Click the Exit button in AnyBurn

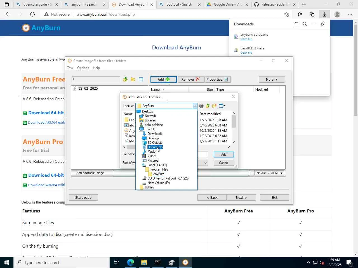[275, 198]
